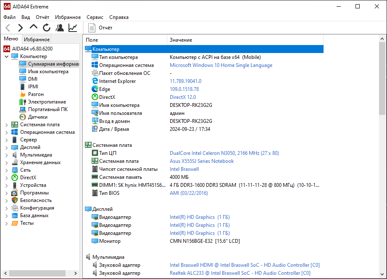Screen dimensions: 387x279
Task: Click the DMI icon in the tree
Action: tap(23, 79)
